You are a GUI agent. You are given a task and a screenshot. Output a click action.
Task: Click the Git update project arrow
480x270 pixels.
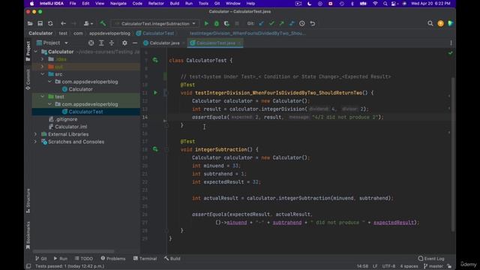[261, 23]
